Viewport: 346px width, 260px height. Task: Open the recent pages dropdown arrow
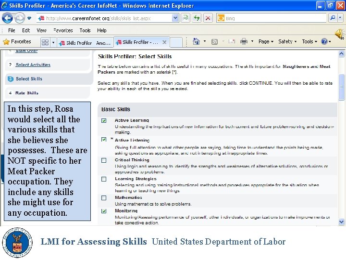pos(29,18)
